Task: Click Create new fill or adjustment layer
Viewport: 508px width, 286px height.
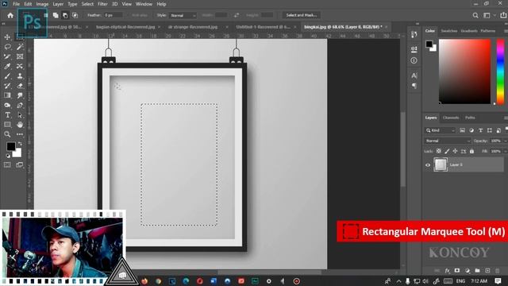Action: (x=467, y=270)
